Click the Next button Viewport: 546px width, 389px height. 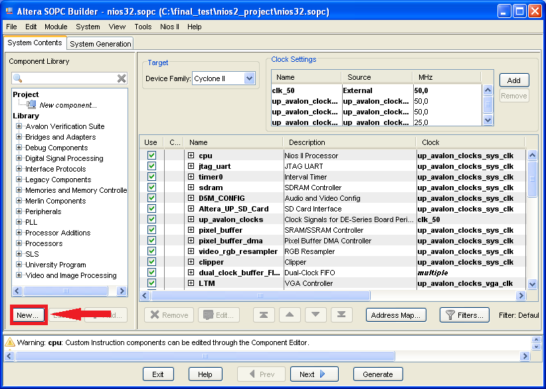(314, 374)
